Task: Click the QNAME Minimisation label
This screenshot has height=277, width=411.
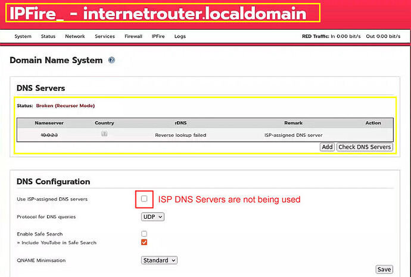Action: coord(41,260)
